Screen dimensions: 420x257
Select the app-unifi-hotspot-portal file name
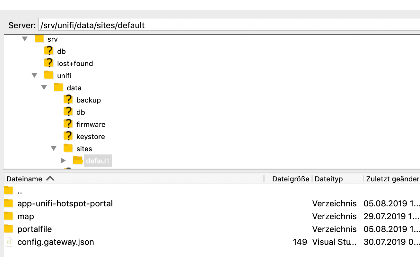point(65,203)
